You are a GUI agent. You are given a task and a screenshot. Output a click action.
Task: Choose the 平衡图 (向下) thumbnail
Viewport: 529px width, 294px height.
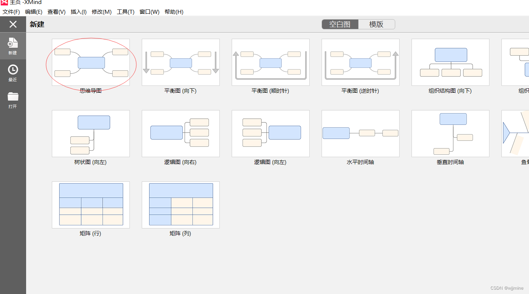click(181, 62)
